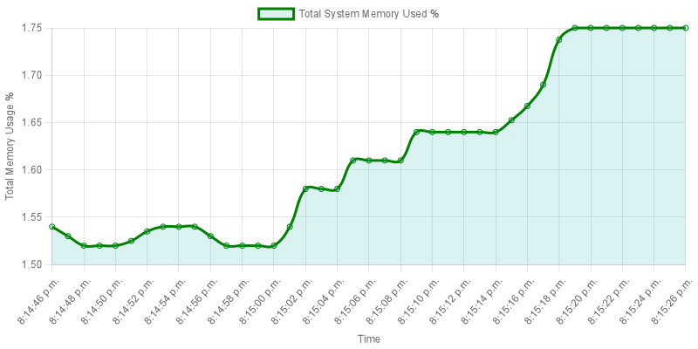Select the data point at 8:15:02 p.m.
The width and height of the screenshot is (698, 349).
coord(305,188)
